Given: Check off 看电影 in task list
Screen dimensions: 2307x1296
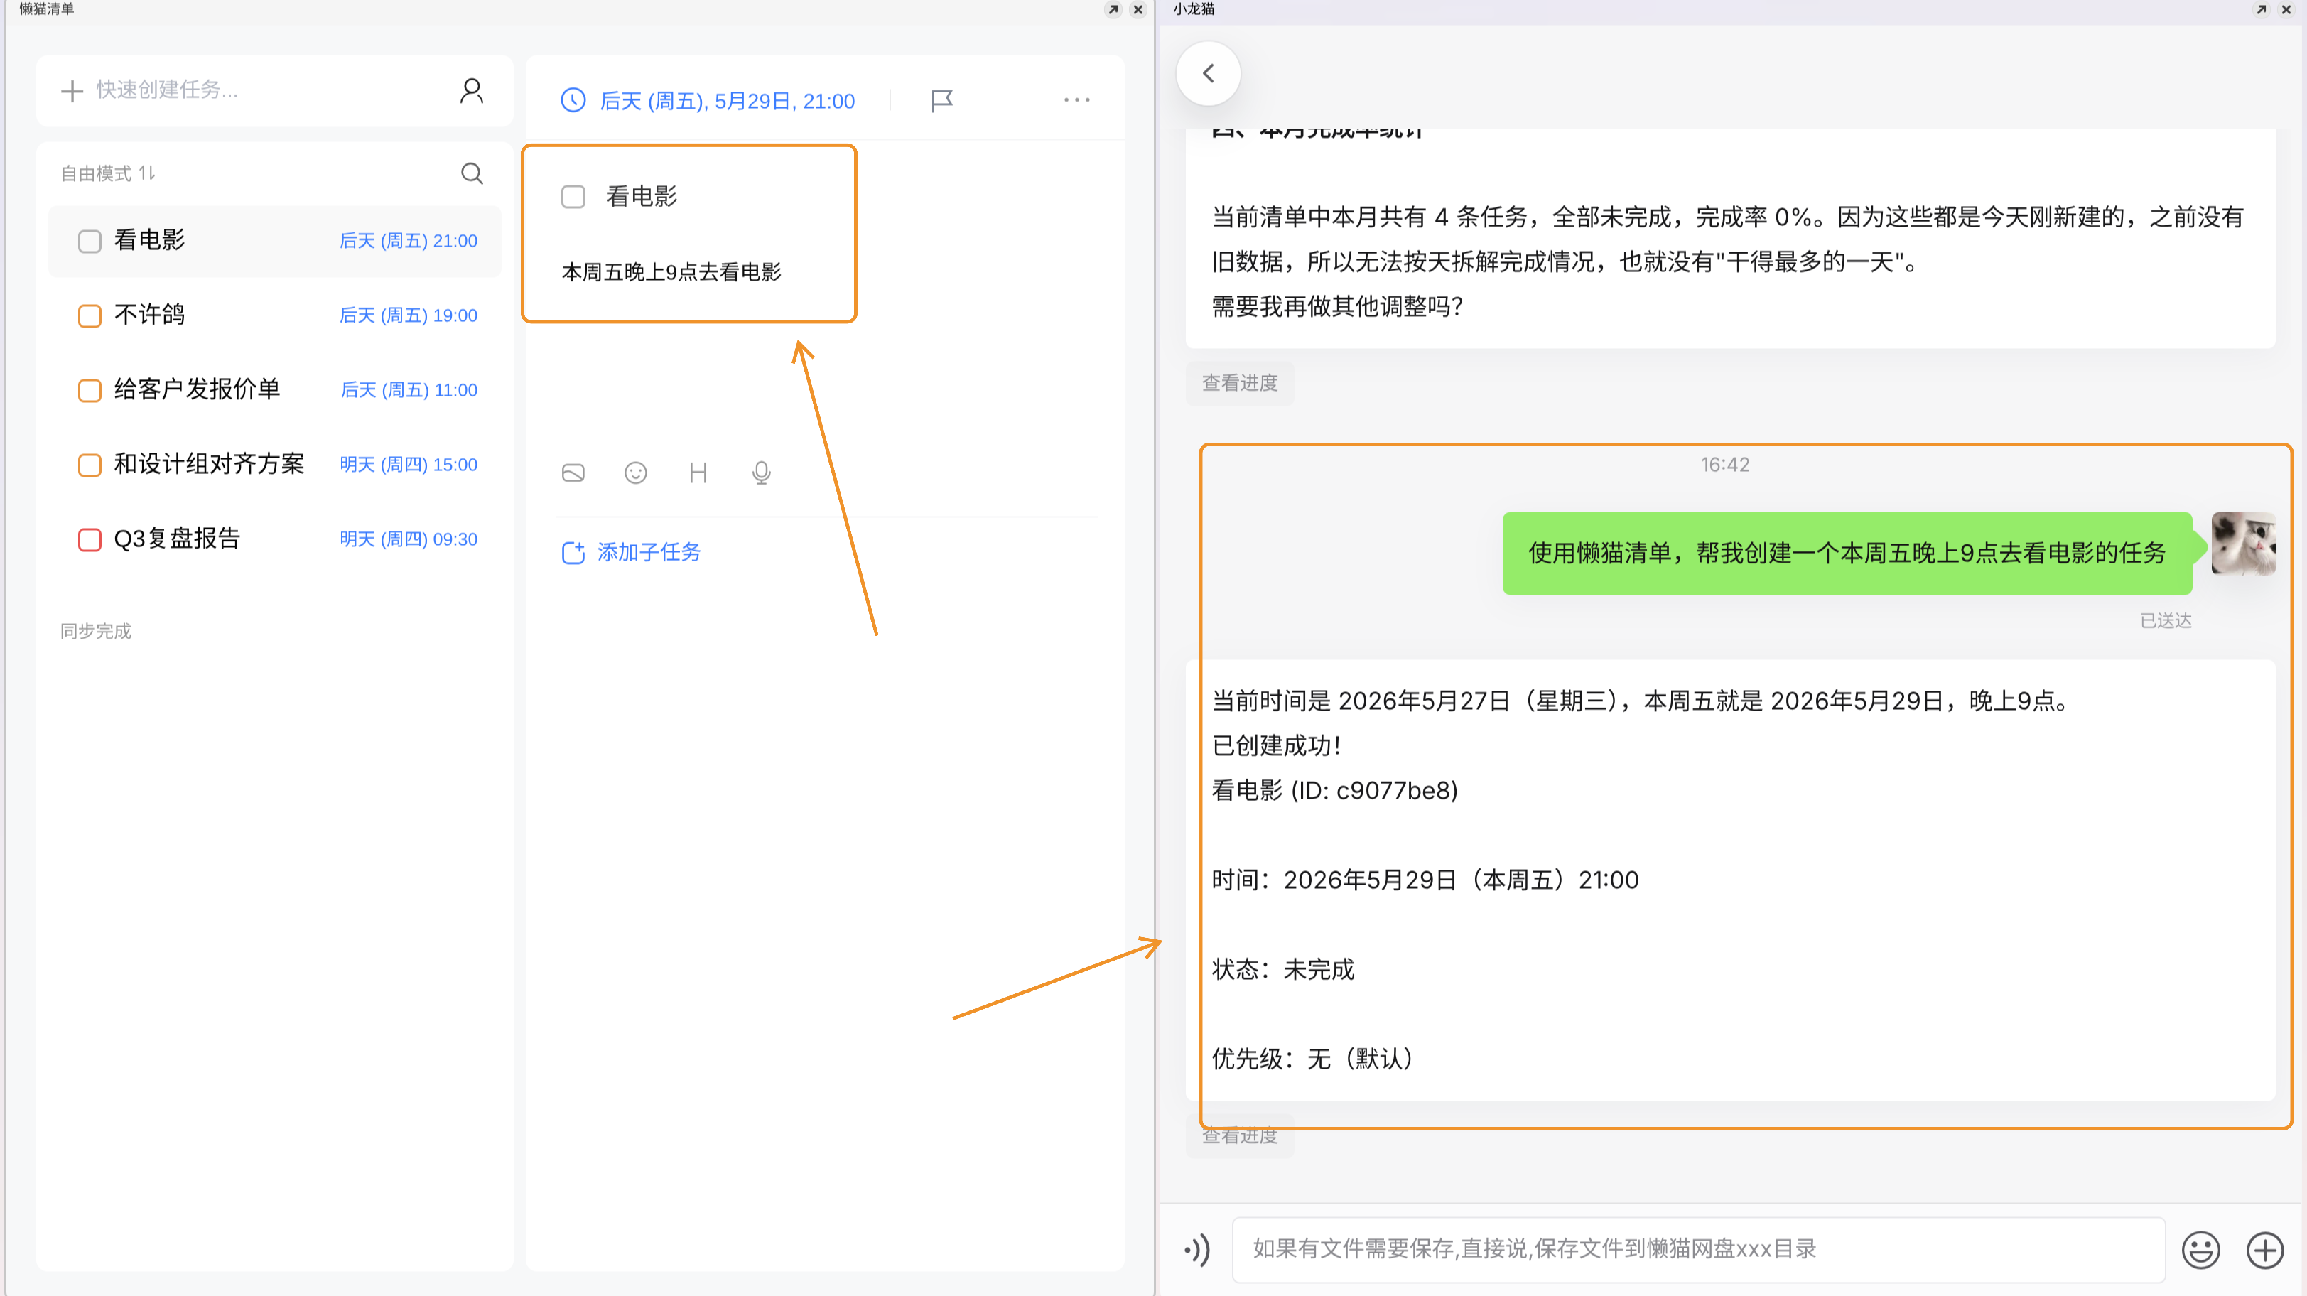Looking at the screenshot, I should (90, 241).
